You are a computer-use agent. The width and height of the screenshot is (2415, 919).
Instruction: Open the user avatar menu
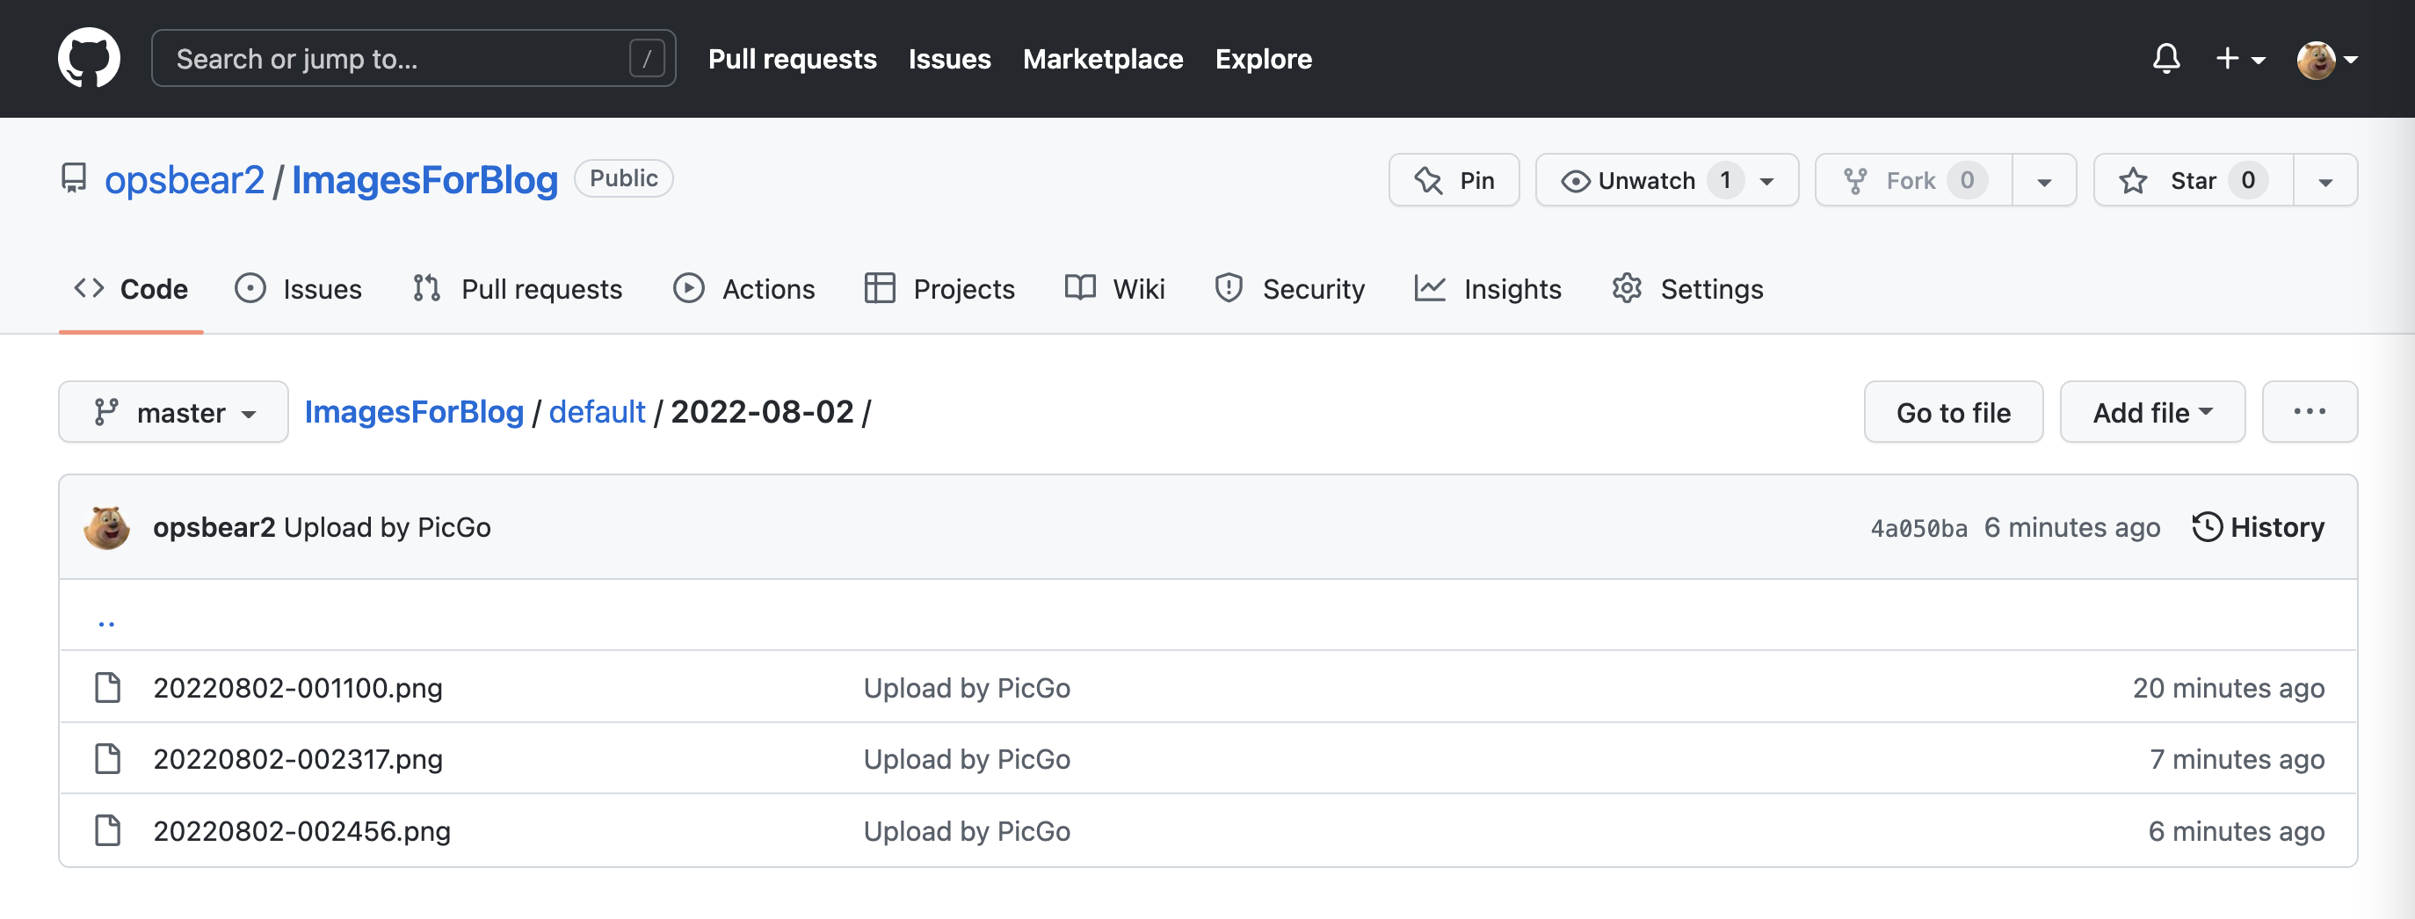pos(2327,59)
